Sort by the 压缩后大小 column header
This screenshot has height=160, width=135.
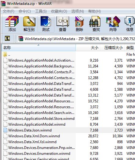pyautogui.click(x=112, y=48)
